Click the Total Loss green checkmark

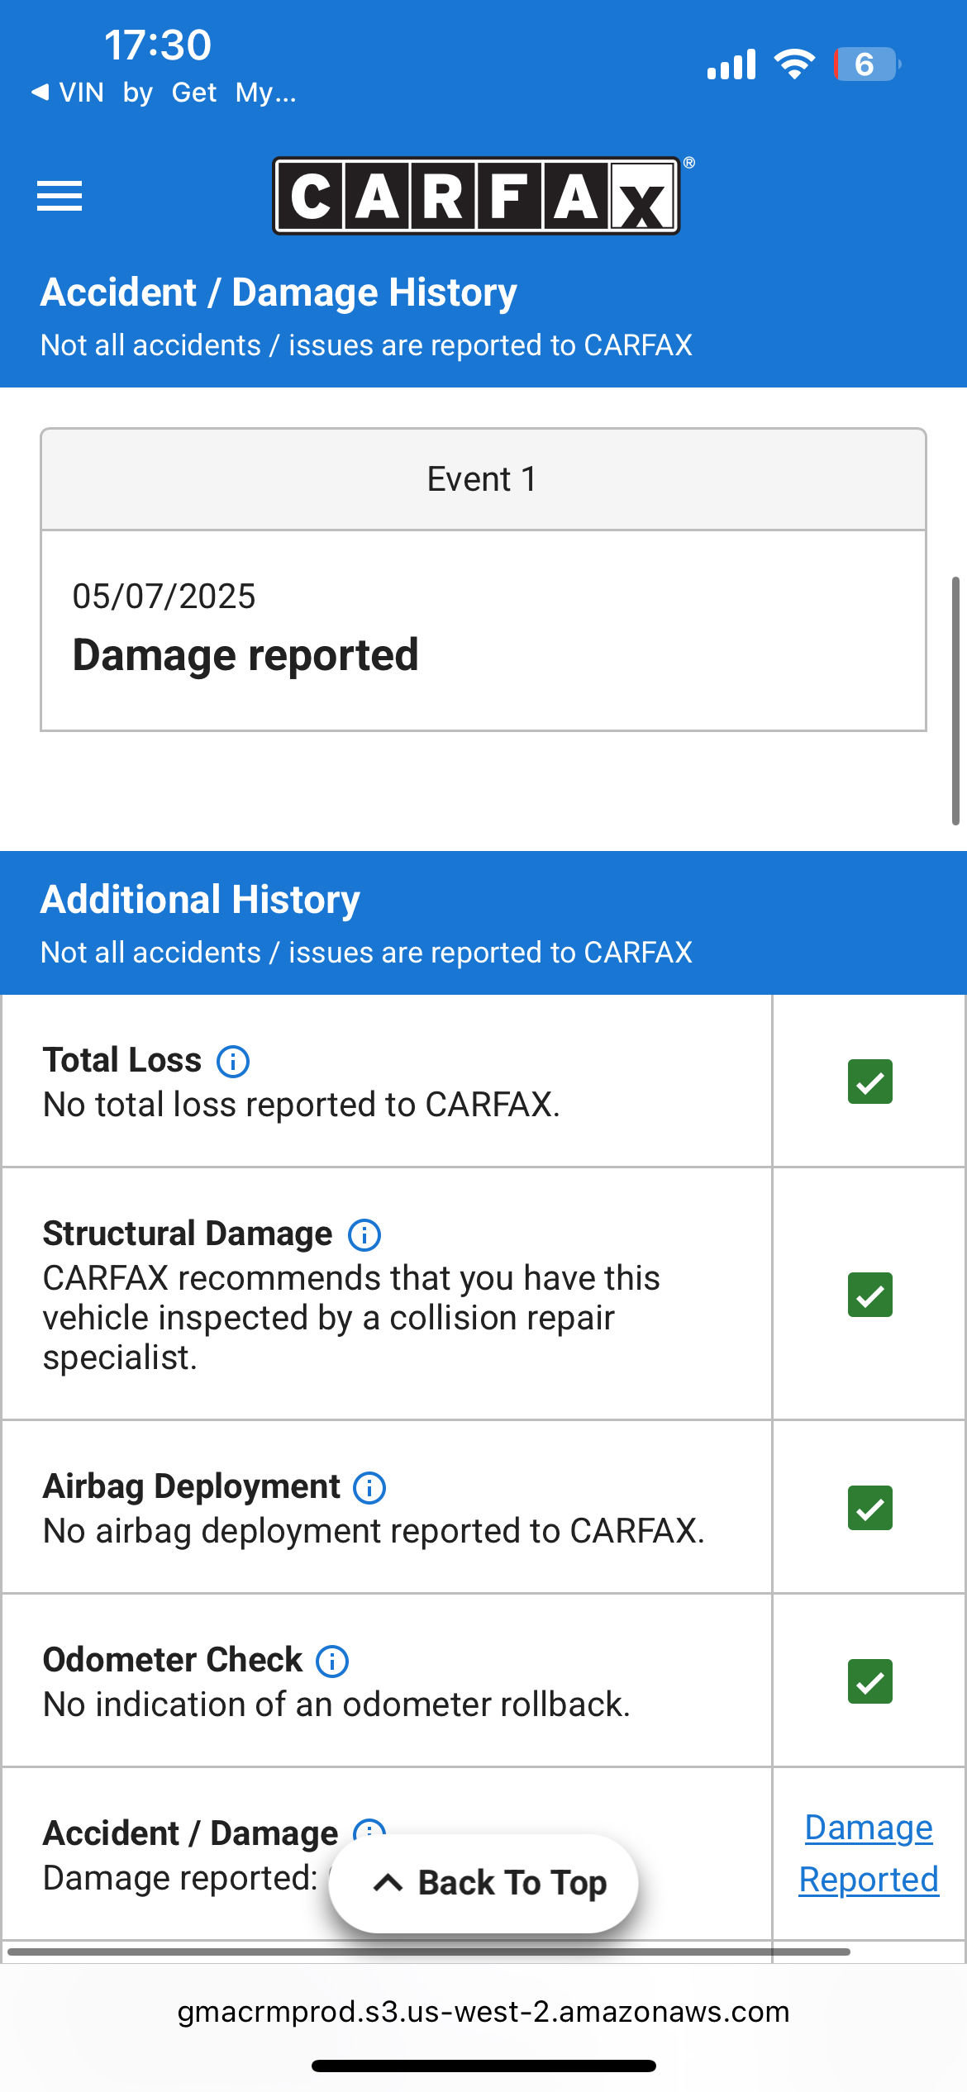(x=870, y=1082)
